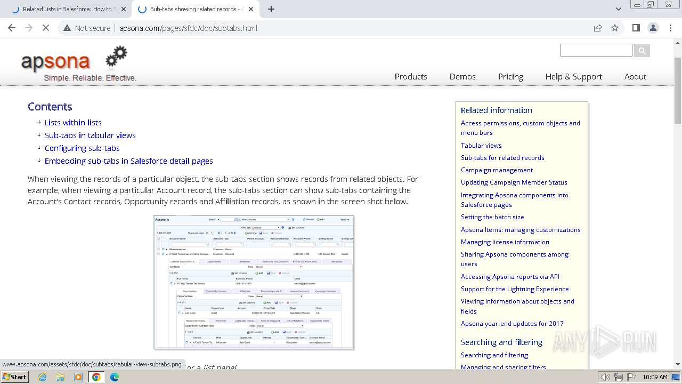Jump to Configuring sub-tabs section
This screenshot has width=682, height=384.
pos(82,148)
